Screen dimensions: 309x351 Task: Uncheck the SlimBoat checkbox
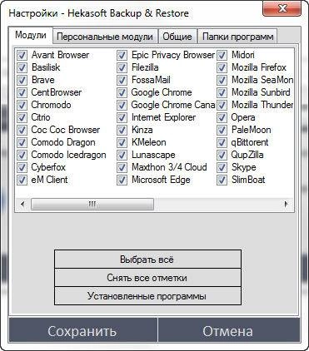click(222, 180)
